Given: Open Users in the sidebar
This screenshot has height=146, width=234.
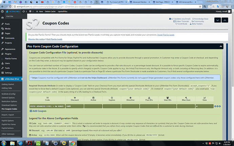Looking at the screenshot, I should click(7, 63).
